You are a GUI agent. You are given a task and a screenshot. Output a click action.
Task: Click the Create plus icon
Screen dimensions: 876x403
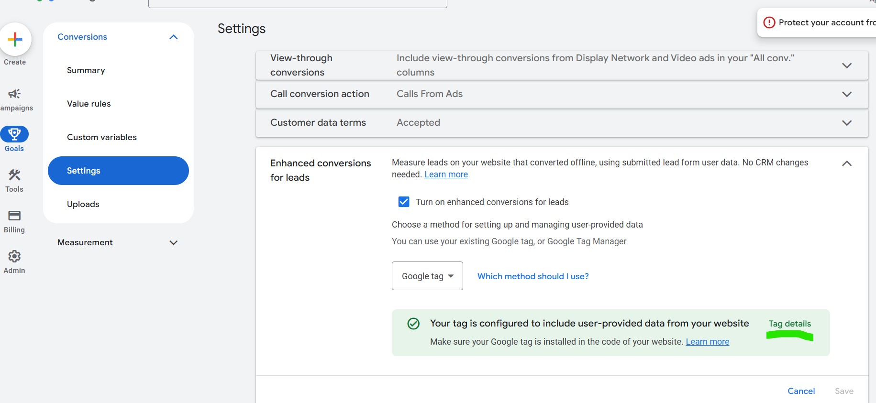pos(15,39)
